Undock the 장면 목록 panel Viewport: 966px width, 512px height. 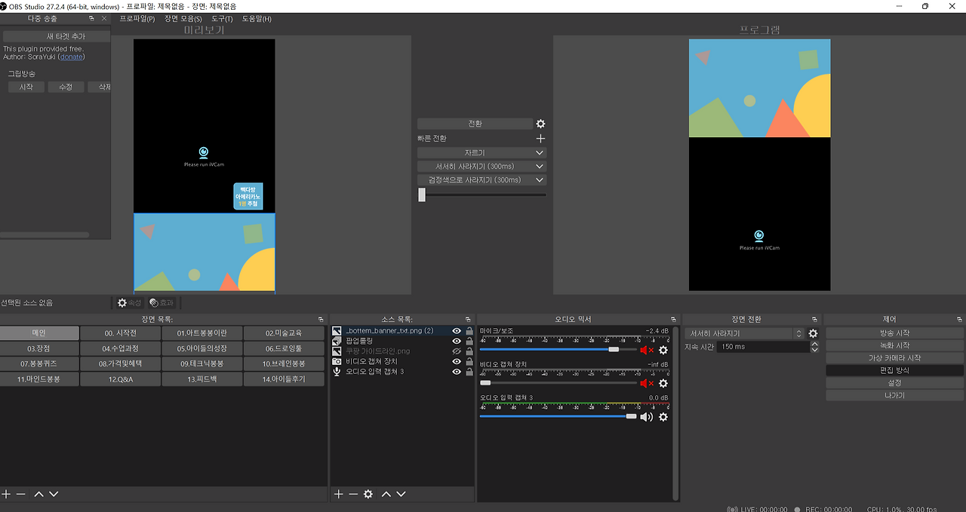click(x=320, y=320)
